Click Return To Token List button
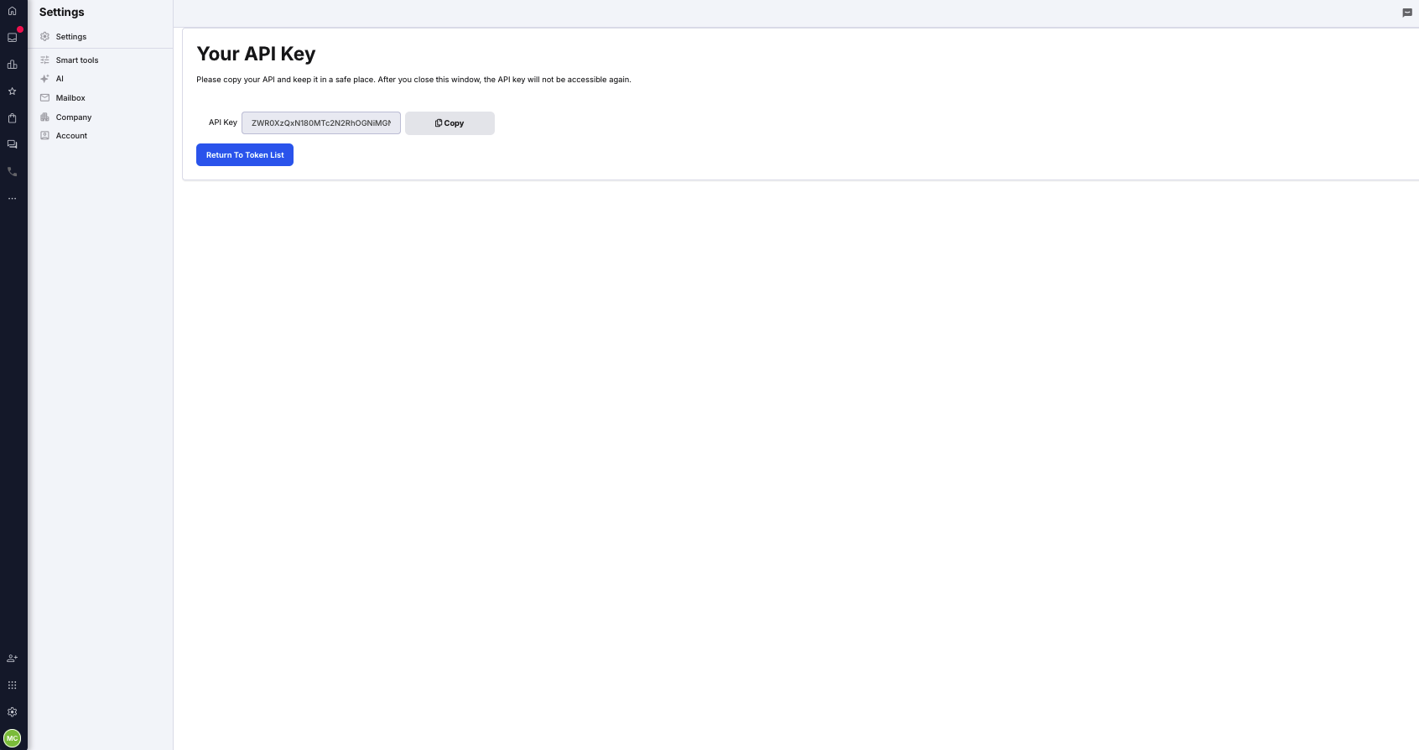 [x=245, y=155]
